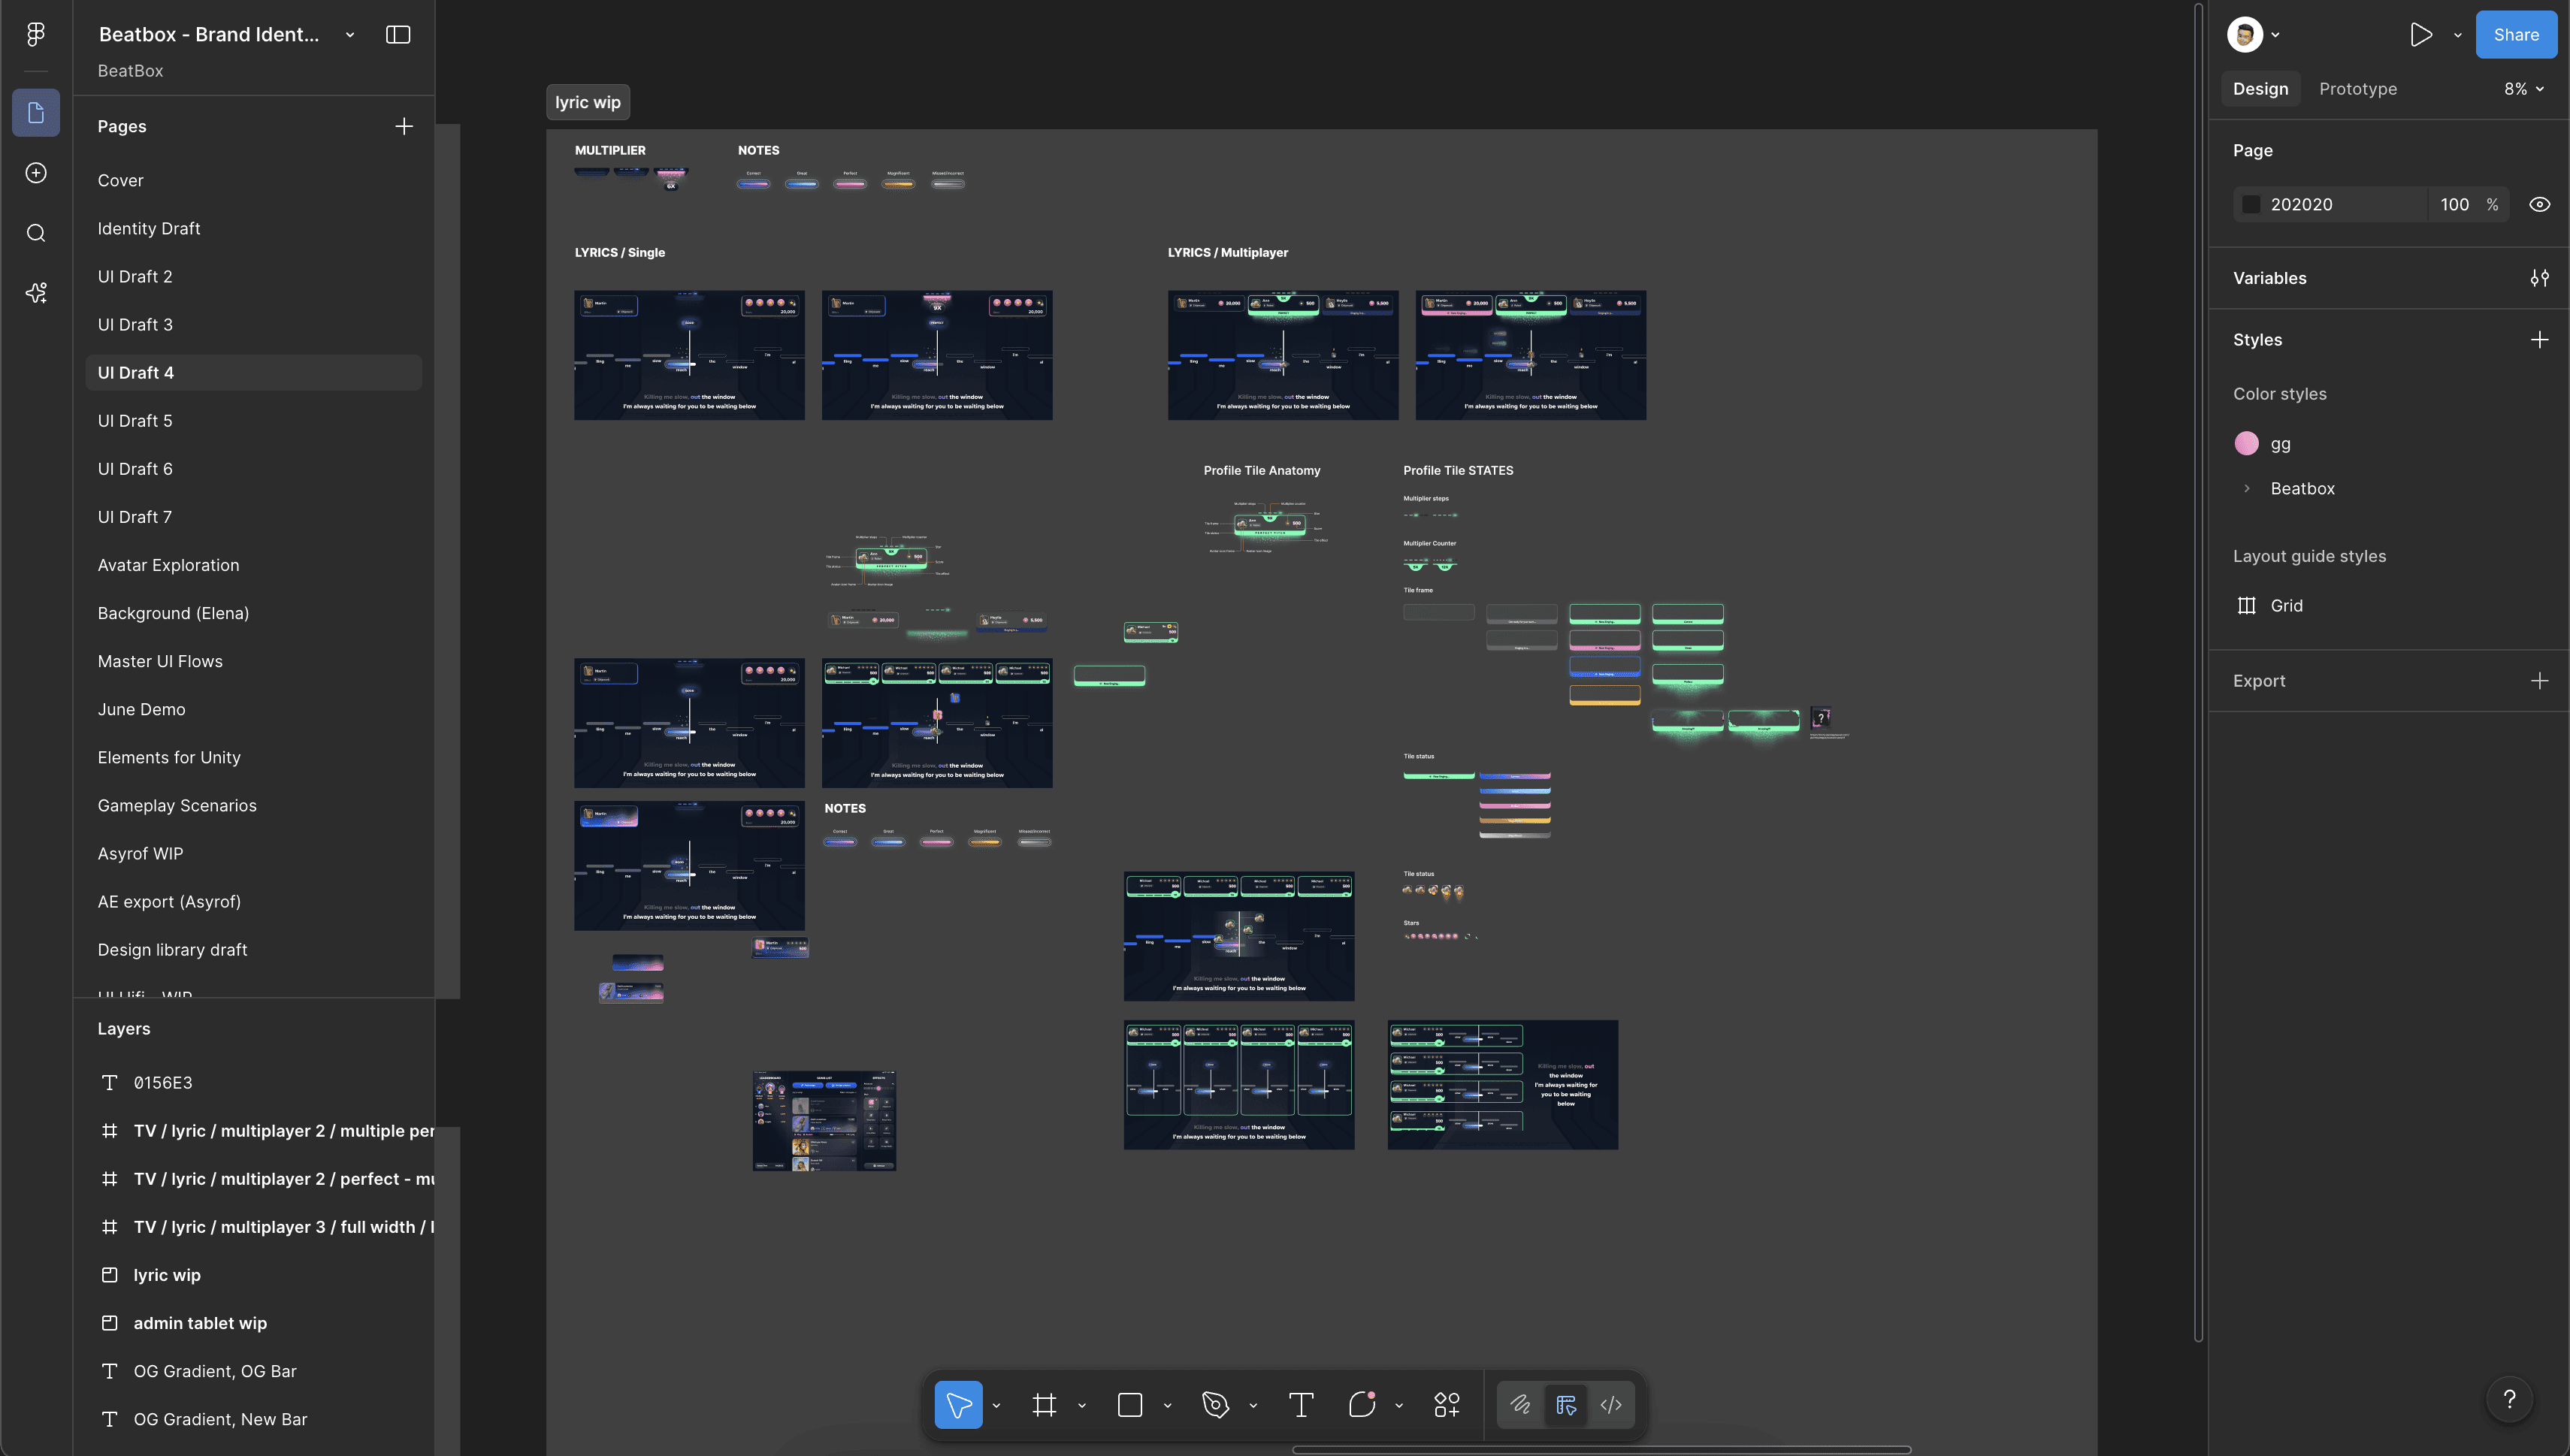
Task: Add a new page with plus icon
Action: [404, 126]
